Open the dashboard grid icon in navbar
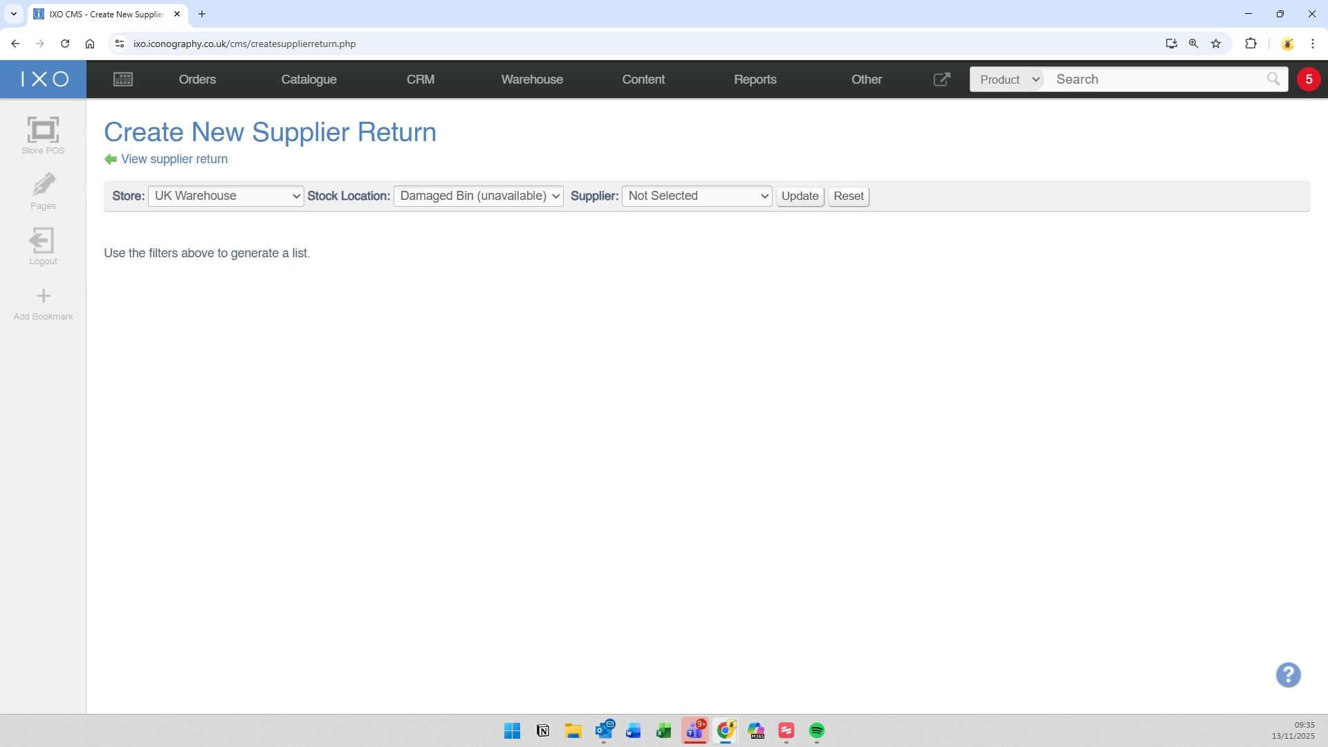The image size is (1328, 747). pos(123,80)
